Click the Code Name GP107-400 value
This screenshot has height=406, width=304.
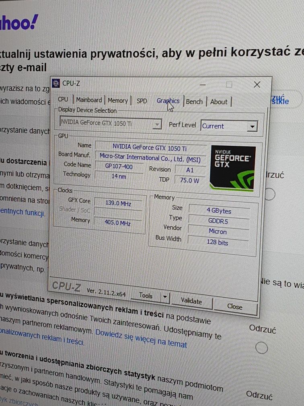119,166
